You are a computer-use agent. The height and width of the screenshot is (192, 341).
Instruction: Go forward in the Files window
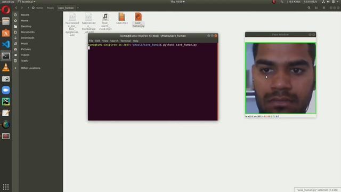pos(22,7)
